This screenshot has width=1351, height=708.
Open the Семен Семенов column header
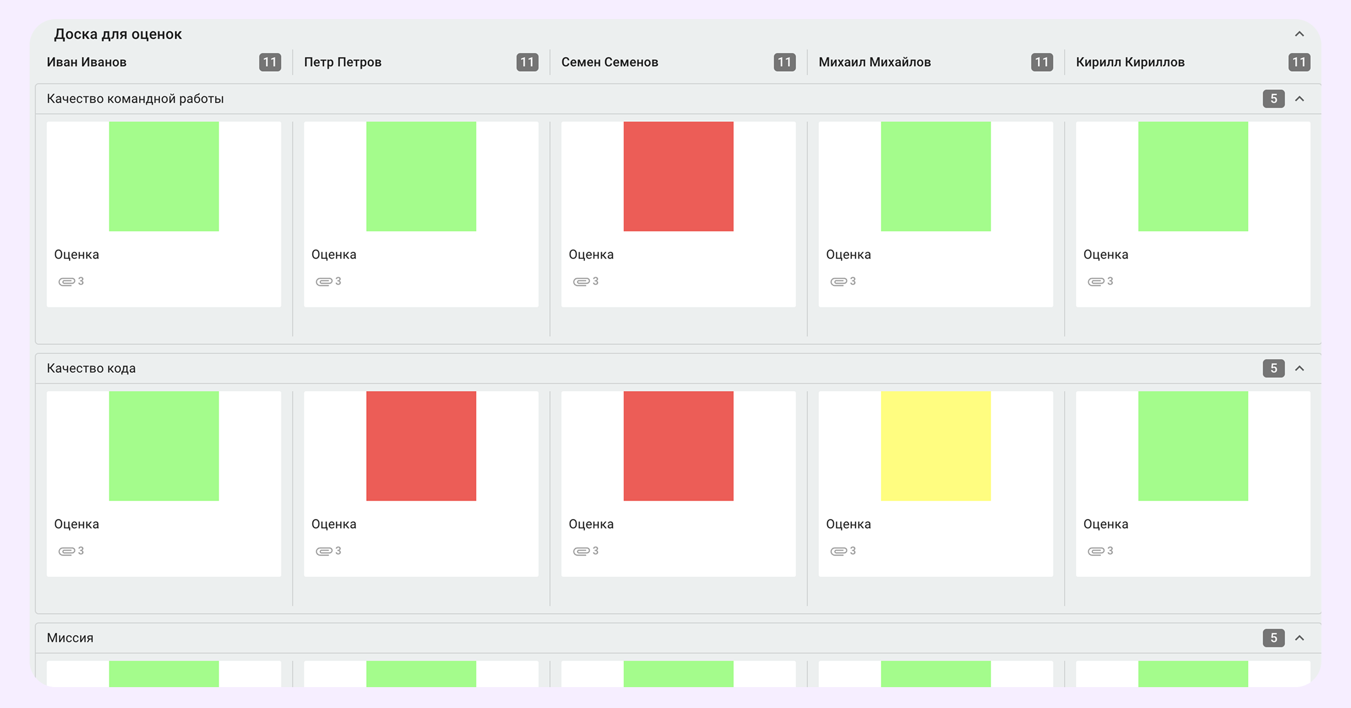click(x=609, y=62)
